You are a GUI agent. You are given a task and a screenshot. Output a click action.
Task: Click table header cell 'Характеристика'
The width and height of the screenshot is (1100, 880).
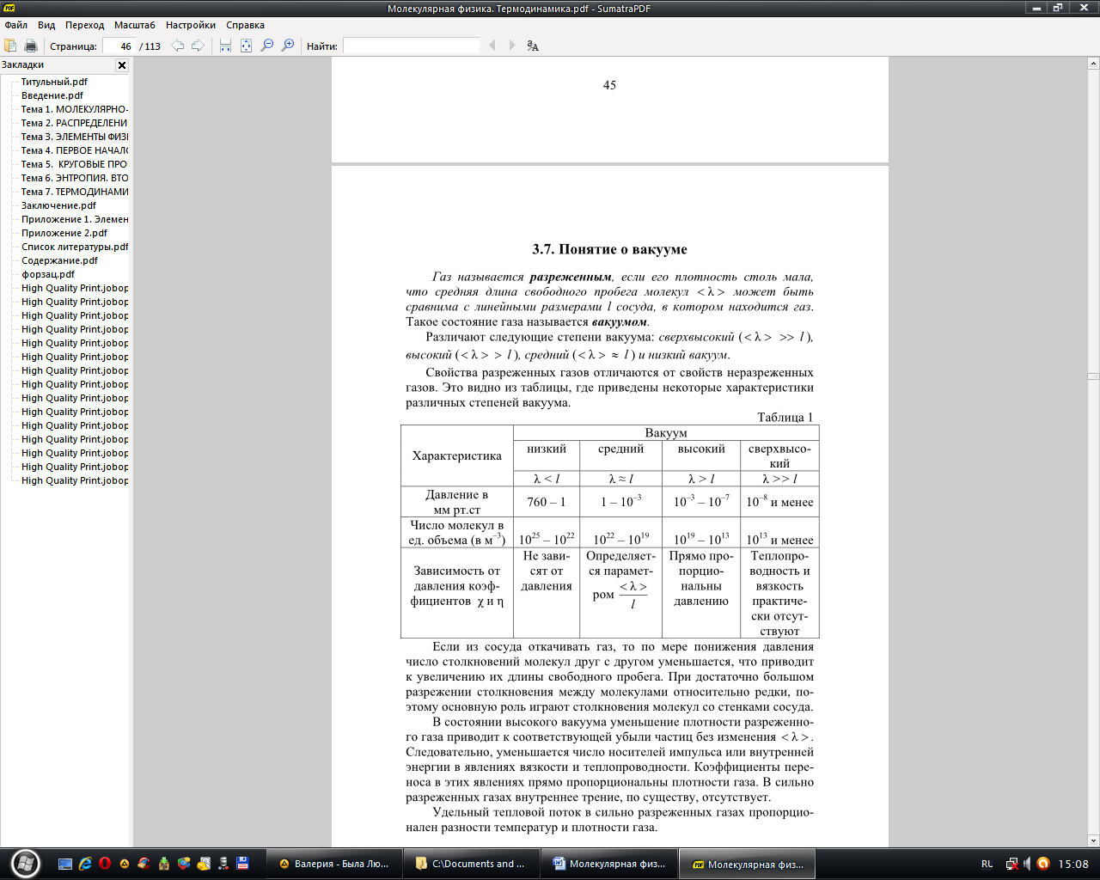pyautogui.click(x=457, y=455)
